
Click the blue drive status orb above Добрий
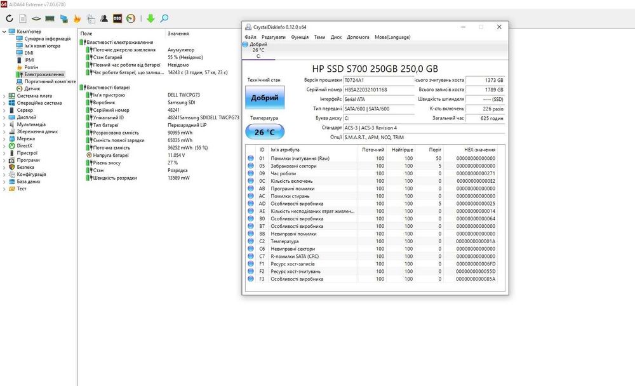(245, 44)
